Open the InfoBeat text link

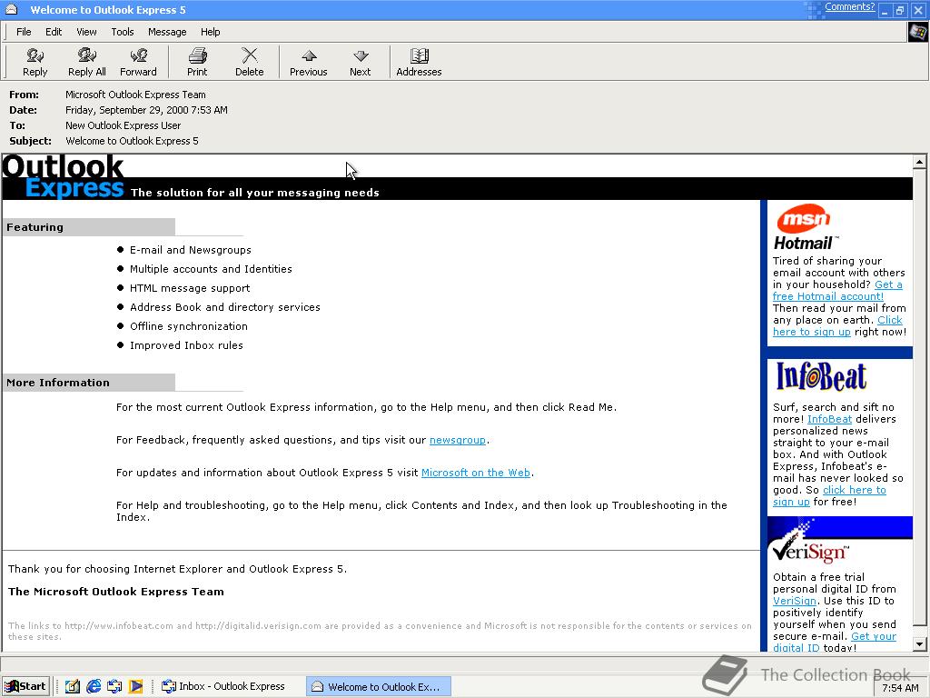click(x=829, y=419)
